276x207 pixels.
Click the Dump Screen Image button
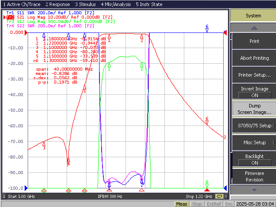(x=254, y=109)
